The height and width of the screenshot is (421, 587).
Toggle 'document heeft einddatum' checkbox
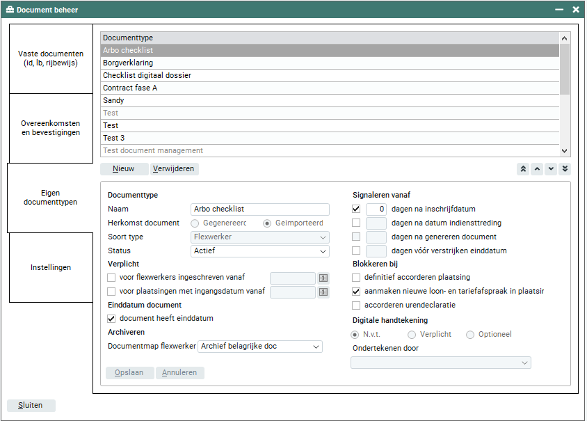(x=111, y=319)
